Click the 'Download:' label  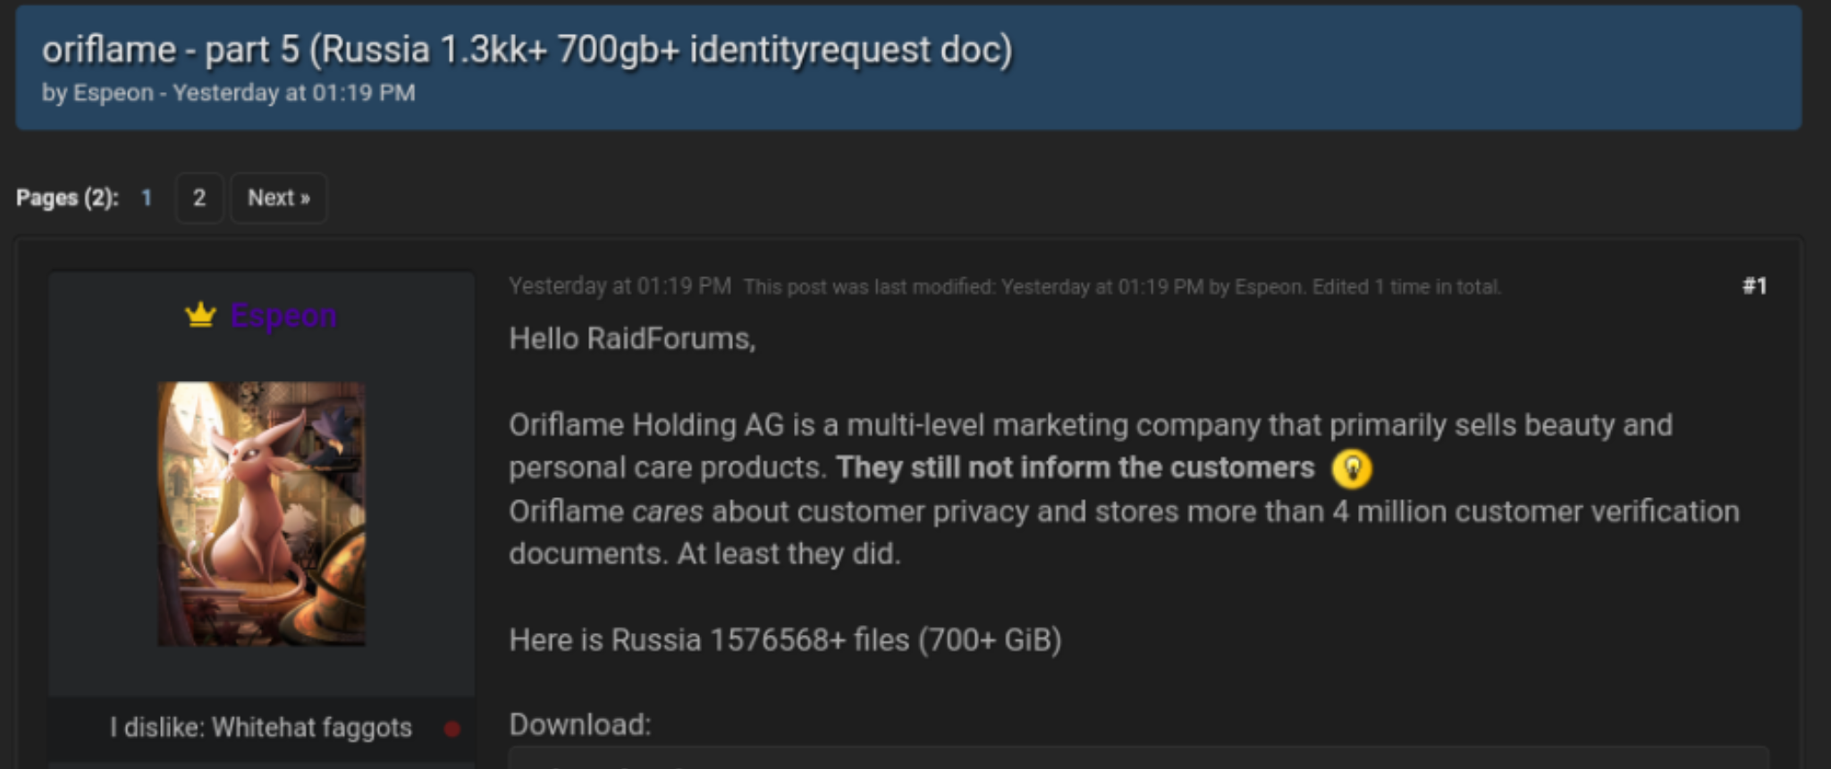point(579,724)
